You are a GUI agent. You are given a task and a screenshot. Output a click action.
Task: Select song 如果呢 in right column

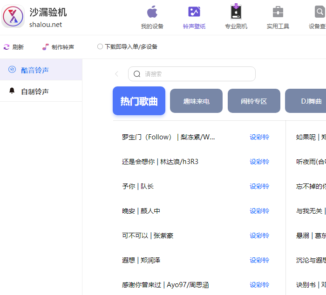pos(311,137)
